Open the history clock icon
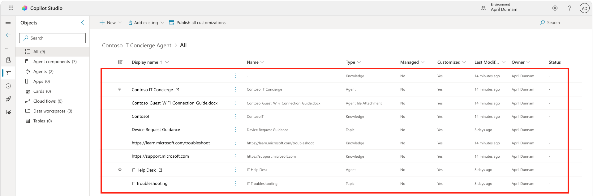 [x=8, y=86]
